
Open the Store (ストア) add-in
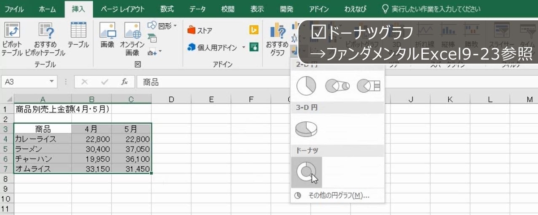(200, 31)
